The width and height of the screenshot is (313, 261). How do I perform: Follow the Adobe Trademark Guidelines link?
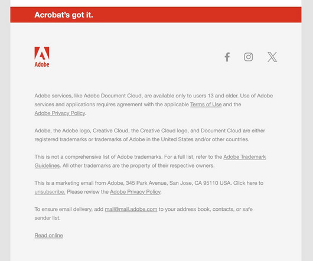(x=150, y=161)
